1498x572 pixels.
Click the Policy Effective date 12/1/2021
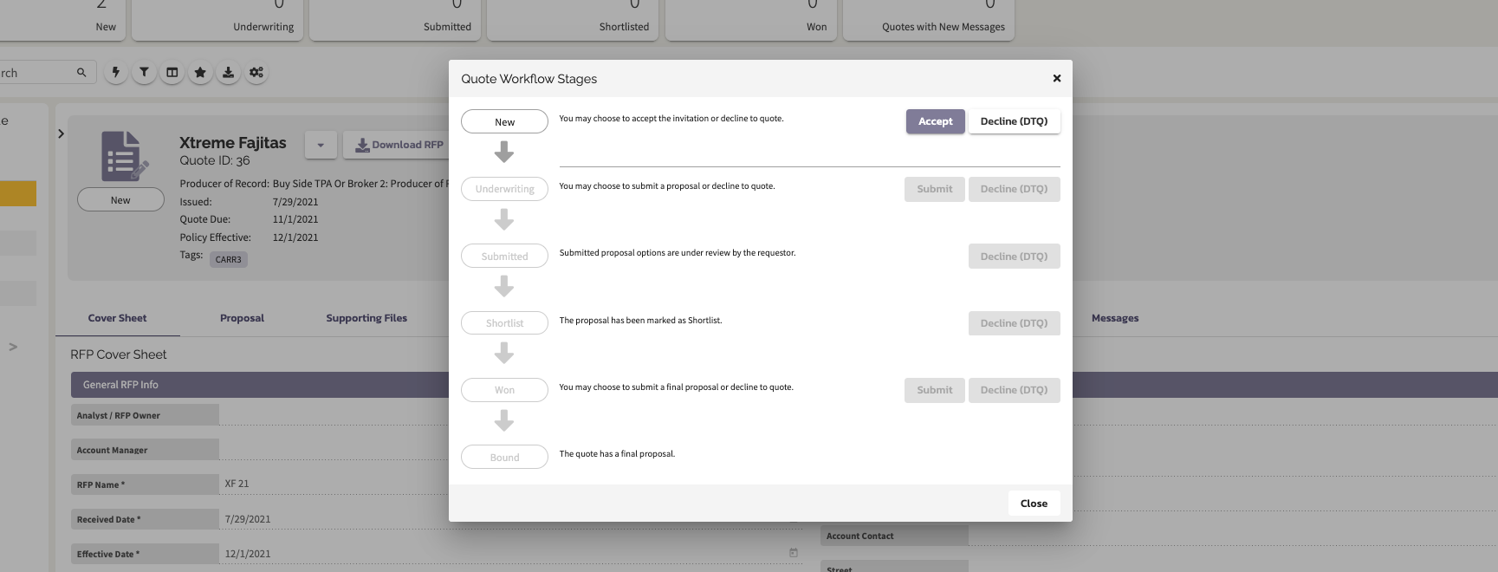click(x=295, y=237)
